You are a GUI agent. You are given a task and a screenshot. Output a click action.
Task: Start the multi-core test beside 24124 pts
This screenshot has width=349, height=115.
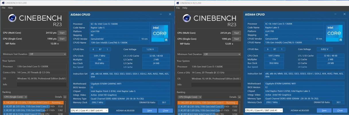tap(236, 33)
